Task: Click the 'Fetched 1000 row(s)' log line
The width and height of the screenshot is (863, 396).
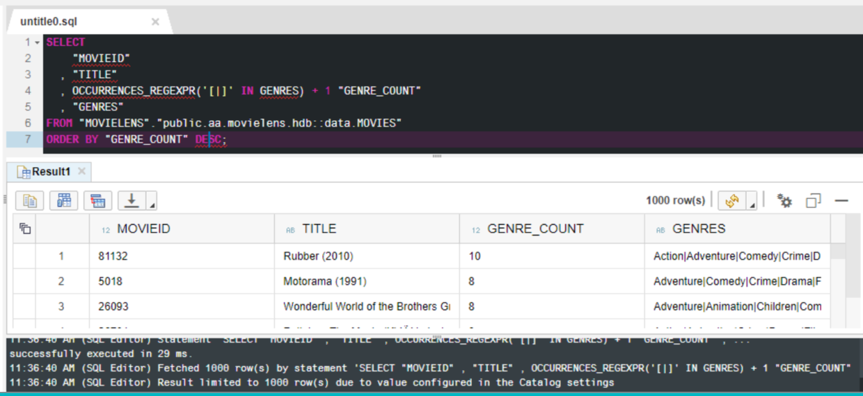Action: [x=430, y=367]
